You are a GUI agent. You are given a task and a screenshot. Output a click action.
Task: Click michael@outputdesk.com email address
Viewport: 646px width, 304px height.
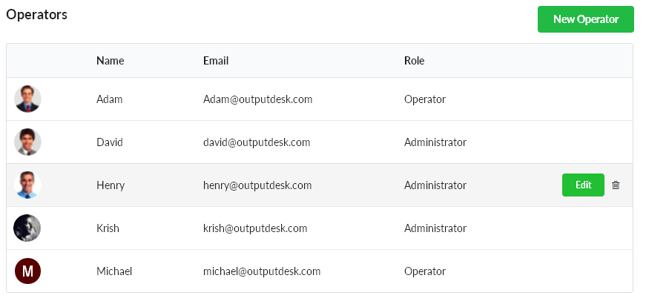click(x=262, y=271)
